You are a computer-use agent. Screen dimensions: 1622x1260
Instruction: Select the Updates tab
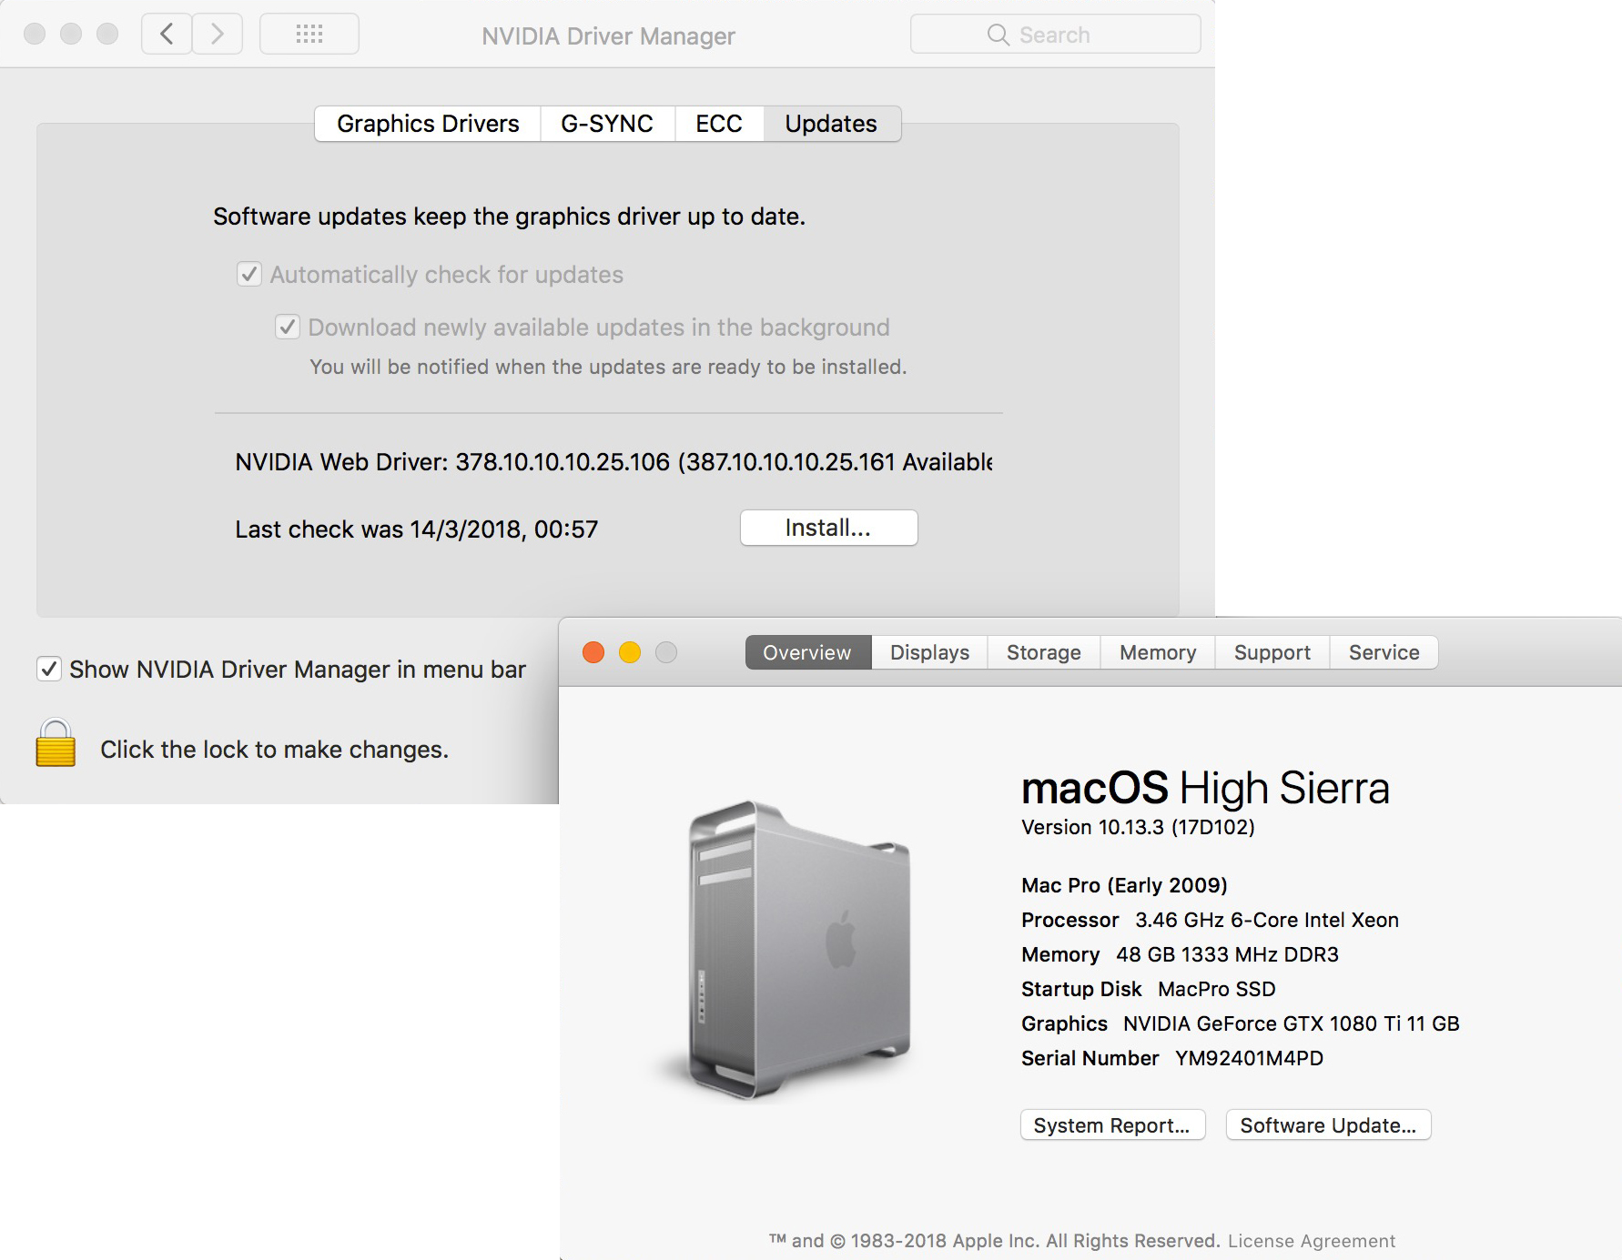(x=831, y=124)
